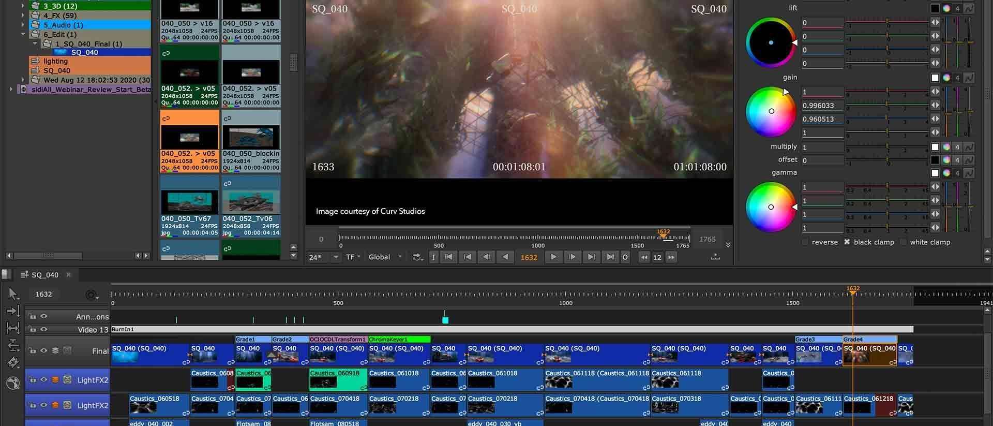
Task: Uncheck the black clamp checkbox
Action: coord(847,242)
